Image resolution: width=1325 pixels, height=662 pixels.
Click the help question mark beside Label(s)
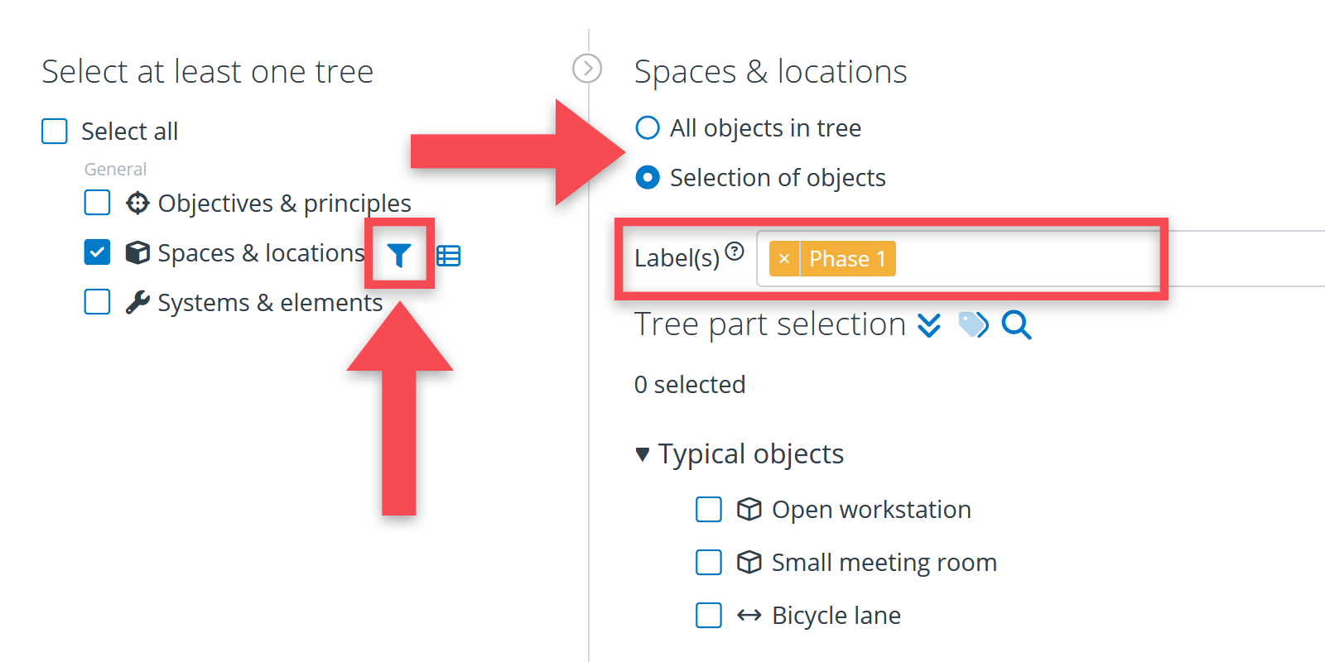click(735, 252)
